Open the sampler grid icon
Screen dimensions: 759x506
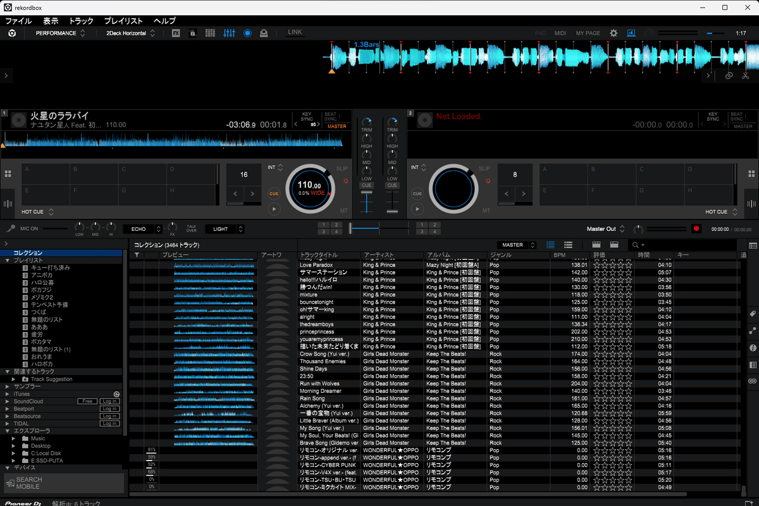pyautogui.click(x=211, y=33)
